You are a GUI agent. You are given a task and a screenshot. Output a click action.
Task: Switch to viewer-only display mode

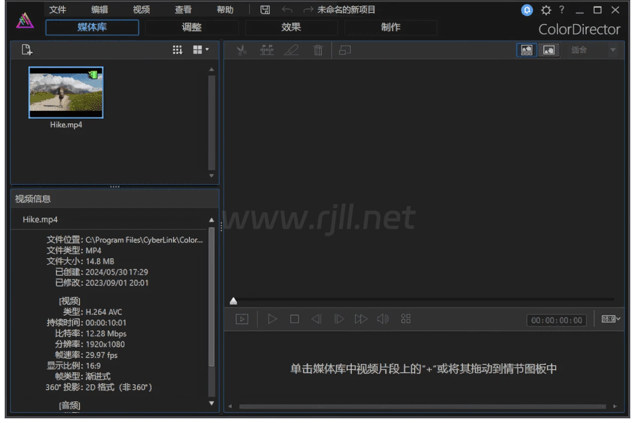point(549,50)
